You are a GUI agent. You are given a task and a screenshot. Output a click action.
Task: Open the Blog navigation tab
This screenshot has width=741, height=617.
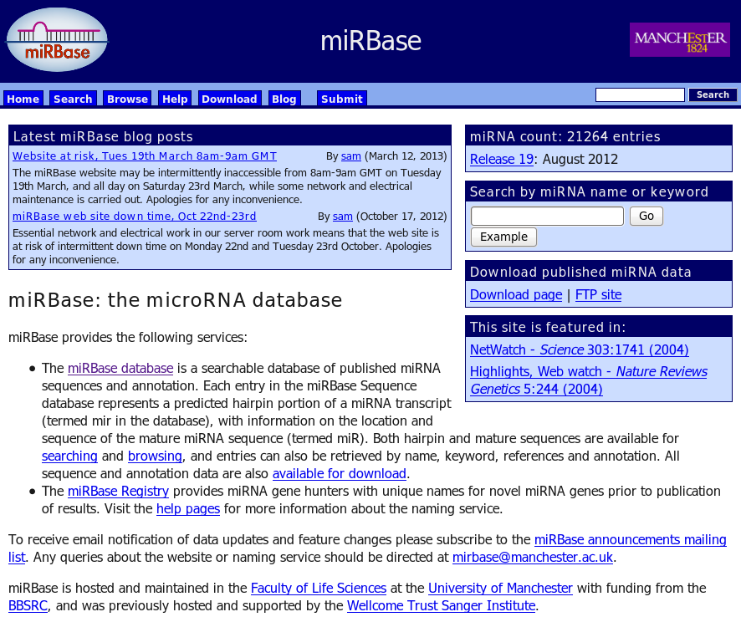click(284, 99)
